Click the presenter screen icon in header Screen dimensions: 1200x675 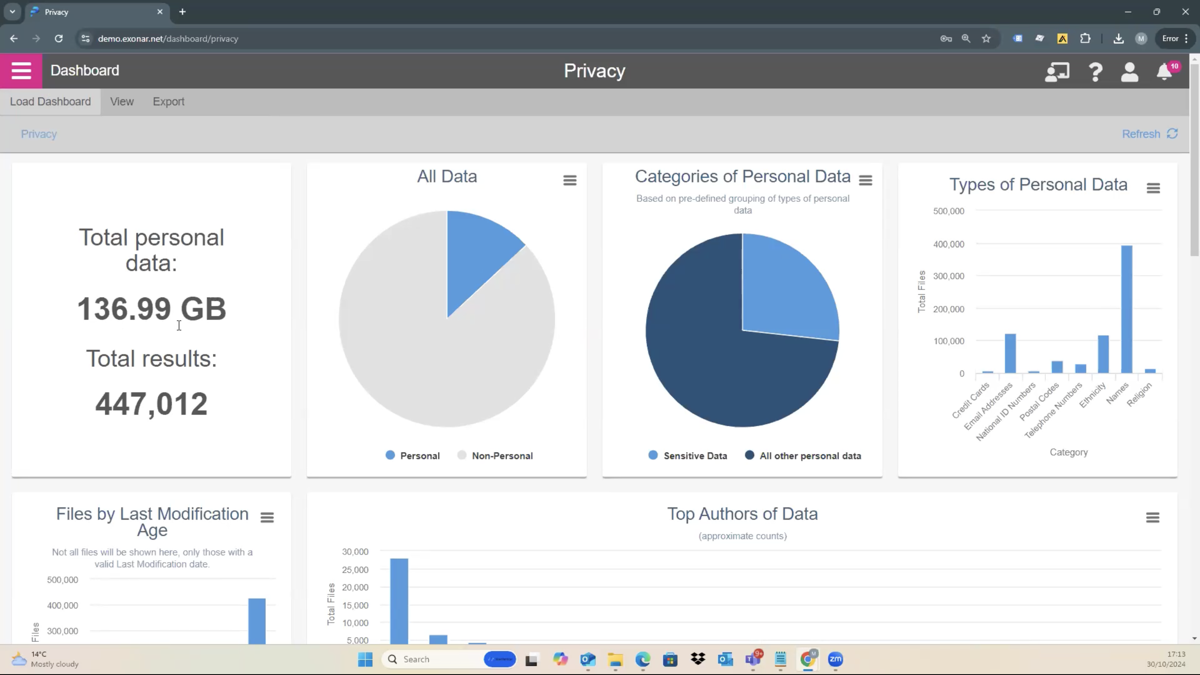[x=1057, y=72]
